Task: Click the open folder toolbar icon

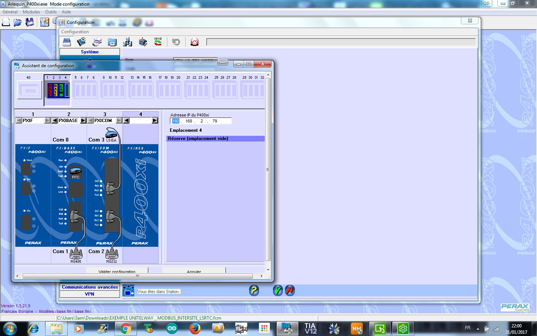Action: (x=18, y=22)
